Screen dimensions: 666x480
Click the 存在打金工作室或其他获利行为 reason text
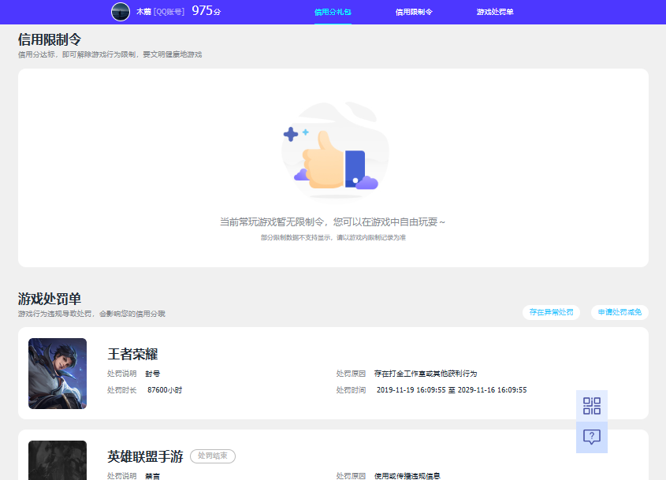point(426,374)
